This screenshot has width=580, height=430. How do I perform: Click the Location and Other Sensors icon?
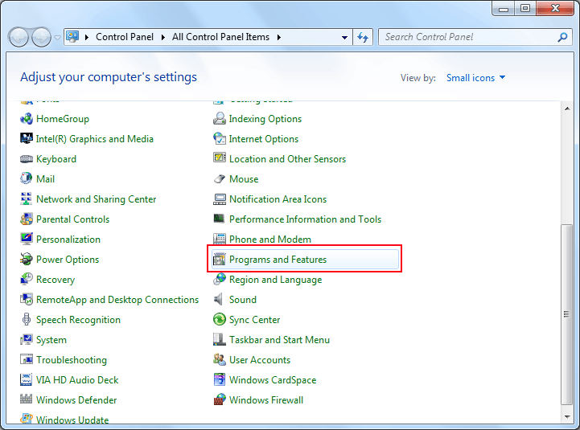(220, 158)
